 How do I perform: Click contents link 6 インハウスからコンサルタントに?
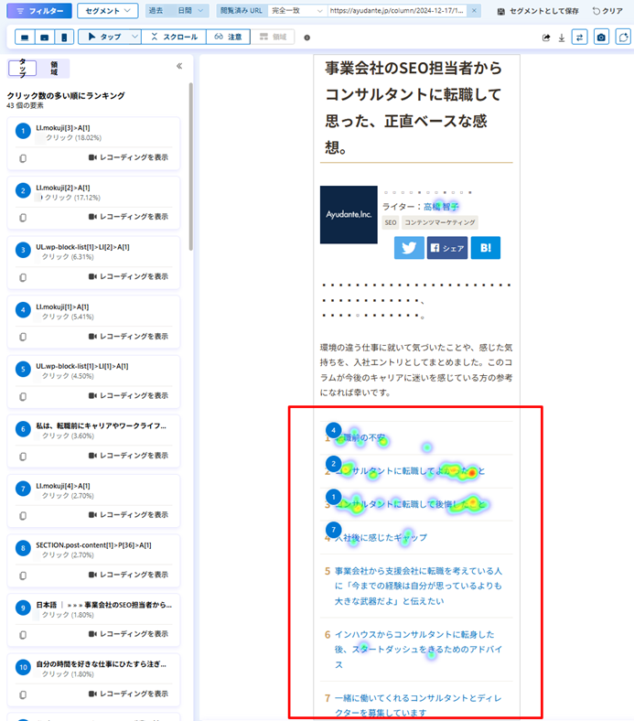(418, 650)
